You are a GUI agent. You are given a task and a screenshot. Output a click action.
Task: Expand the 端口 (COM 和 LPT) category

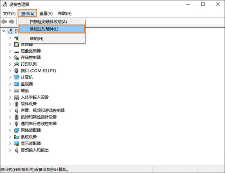(x=10, y=71)
